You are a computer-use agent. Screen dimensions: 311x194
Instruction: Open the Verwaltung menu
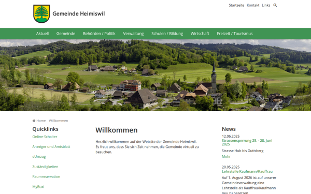coord(133,34)
